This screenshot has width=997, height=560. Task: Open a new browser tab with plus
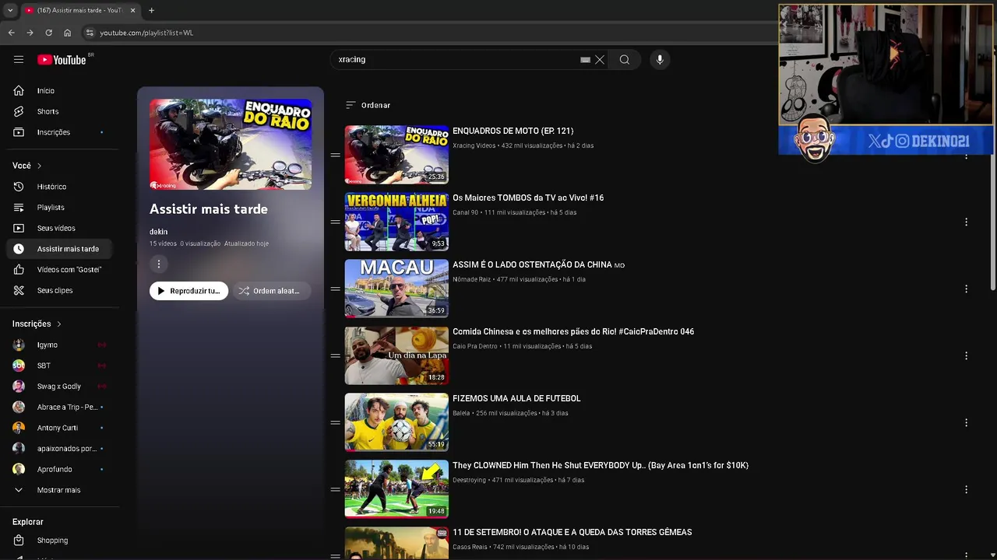pos(151,10)
